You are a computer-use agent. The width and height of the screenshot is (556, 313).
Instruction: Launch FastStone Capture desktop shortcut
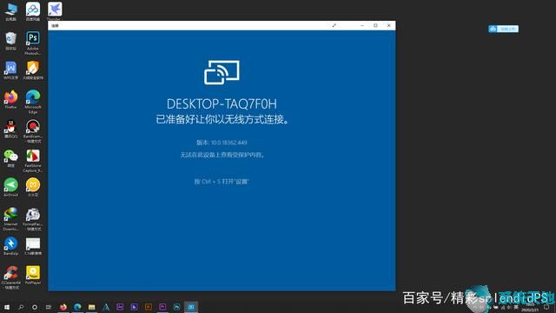pos(33,160)
